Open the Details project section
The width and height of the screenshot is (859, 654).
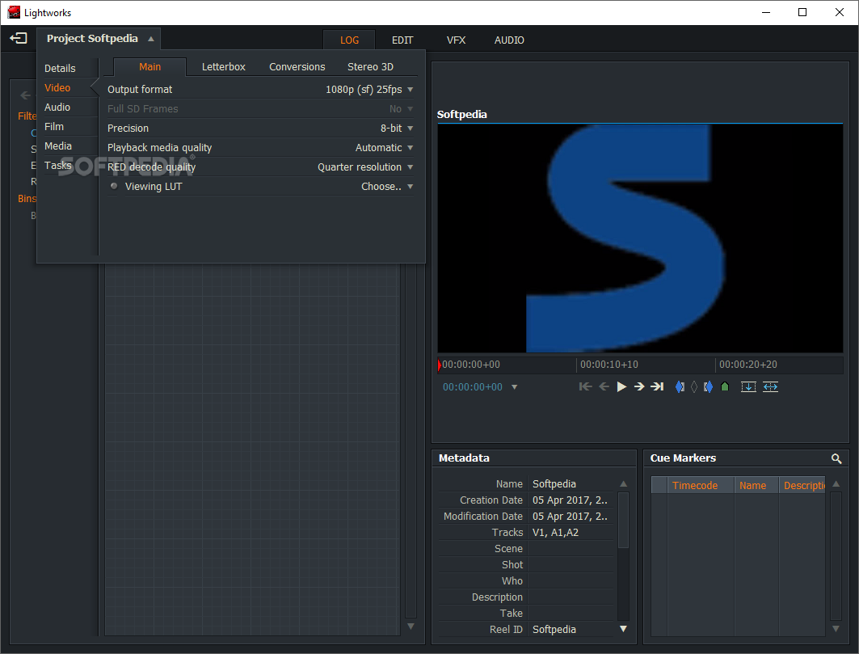click(60, 68)
